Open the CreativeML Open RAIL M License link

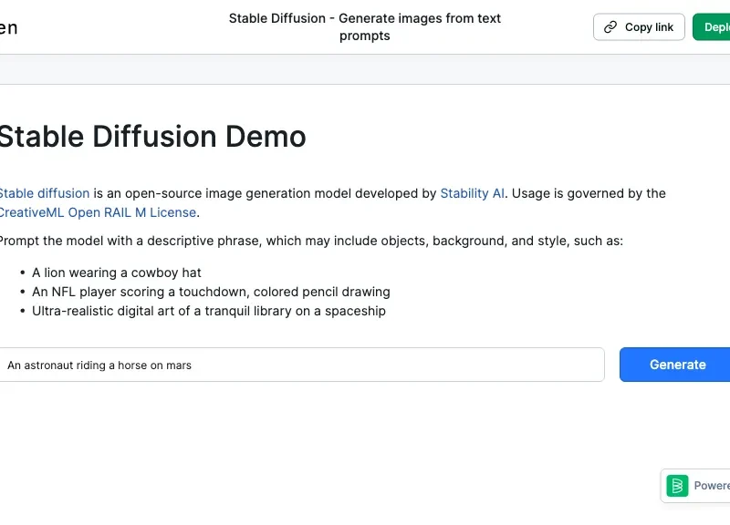click(x=97, y=212)
